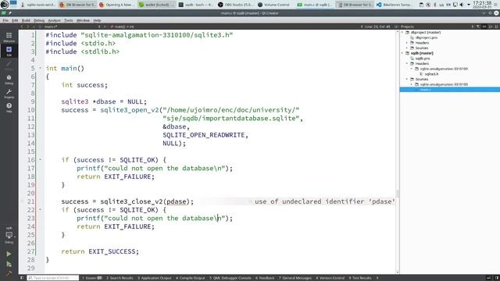Viewport: 500px width, 281px height.
Task: Open the File menu
Action: 5,20
